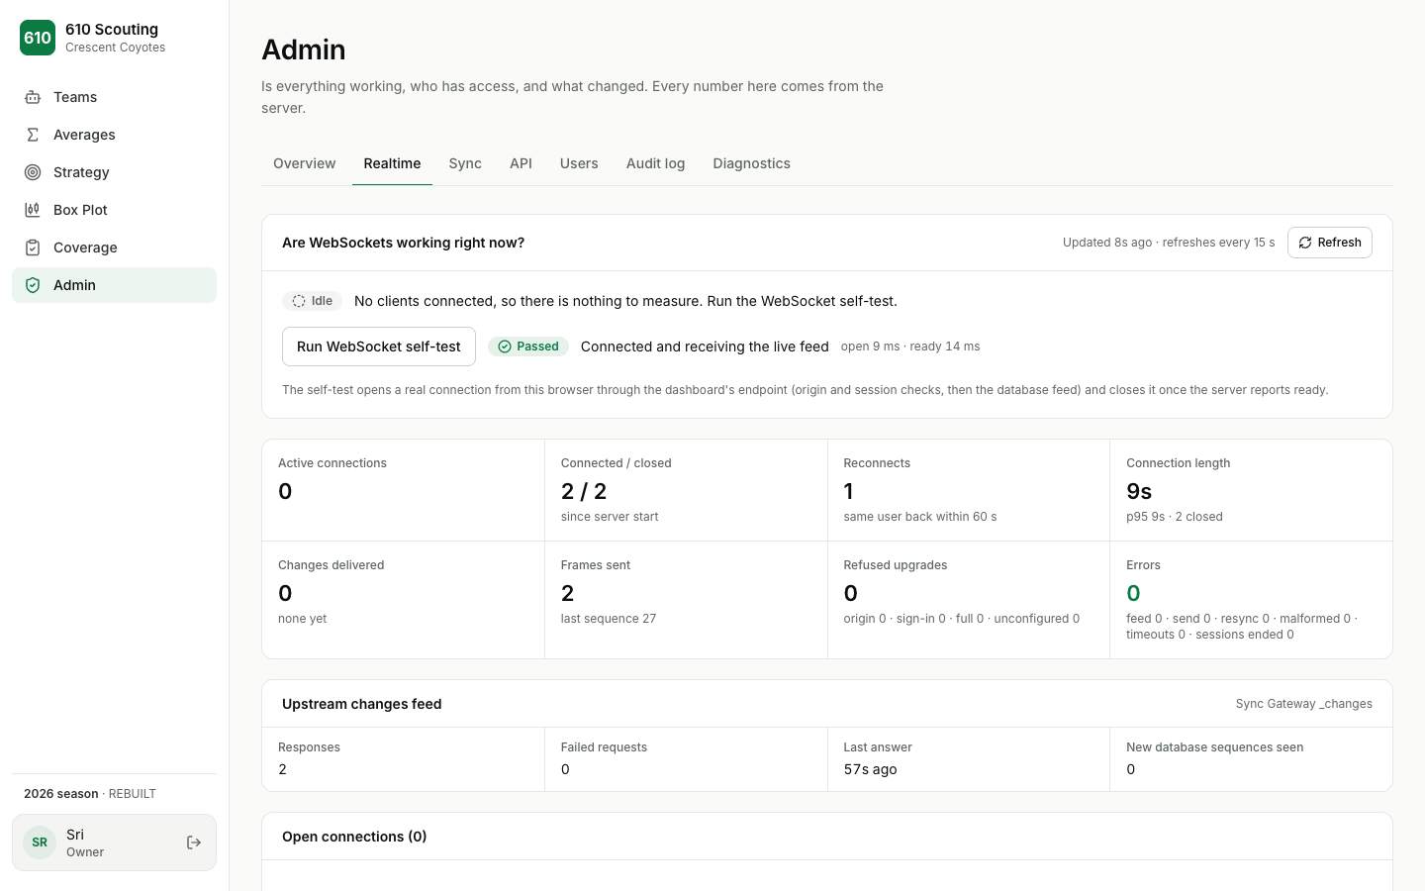Refresh the WebSocket status
This screenshot has height=891, width=1425.
tap(1330, 243)
